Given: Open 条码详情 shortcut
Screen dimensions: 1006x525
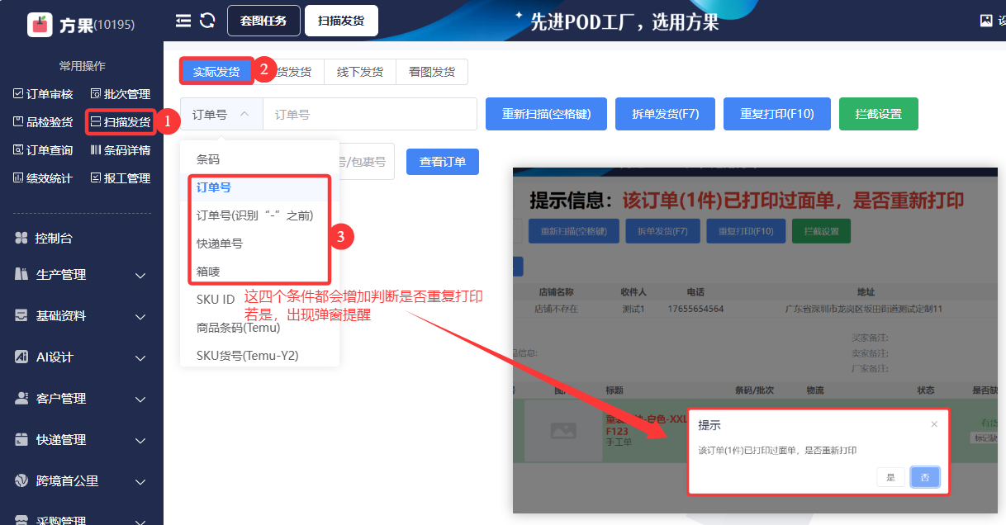Looking at the screenshot, I should pyautogui.click(x=121, y=150).
